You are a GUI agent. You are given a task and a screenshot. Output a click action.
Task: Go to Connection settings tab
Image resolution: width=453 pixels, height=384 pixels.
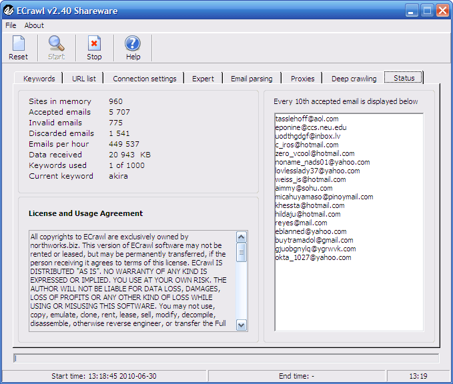tap(145, 79)
